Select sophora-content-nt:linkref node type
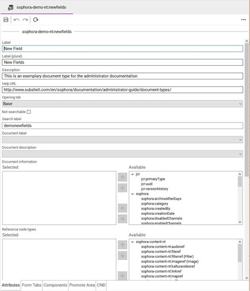Image resolution: width=250 pixels, height=291 pixels. point(161,271)
